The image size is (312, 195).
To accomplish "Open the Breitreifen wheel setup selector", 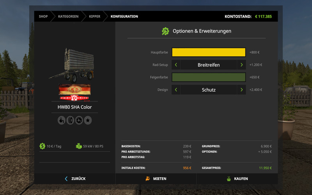I will click(x=209, y=65).
